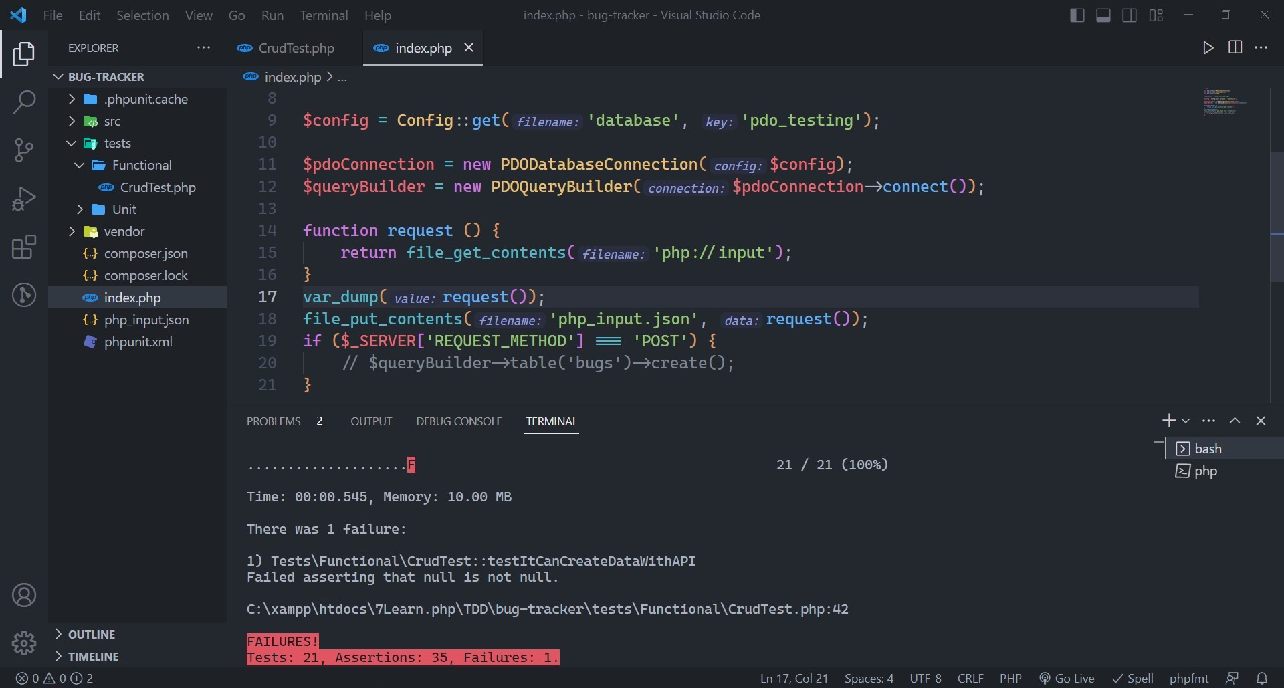This screenshot has height=688, width=1284.
Task: Open the Go menu
Action: (237, 15)
